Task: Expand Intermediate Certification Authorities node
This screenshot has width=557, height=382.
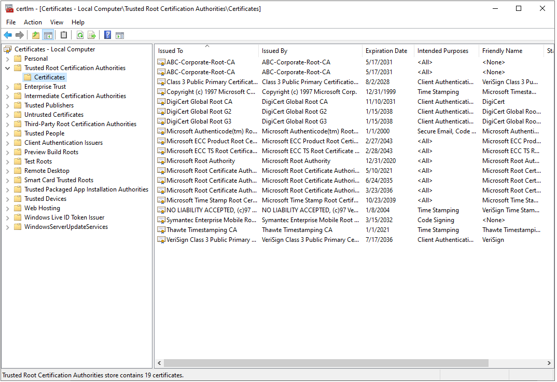Action: click(7, 96)
